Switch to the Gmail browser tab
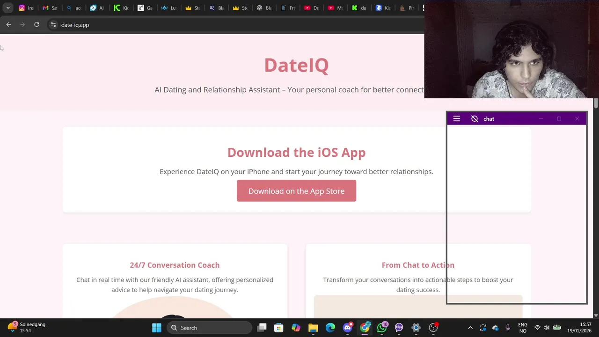The width and height of the screenshot is (599, 337). 50,8
